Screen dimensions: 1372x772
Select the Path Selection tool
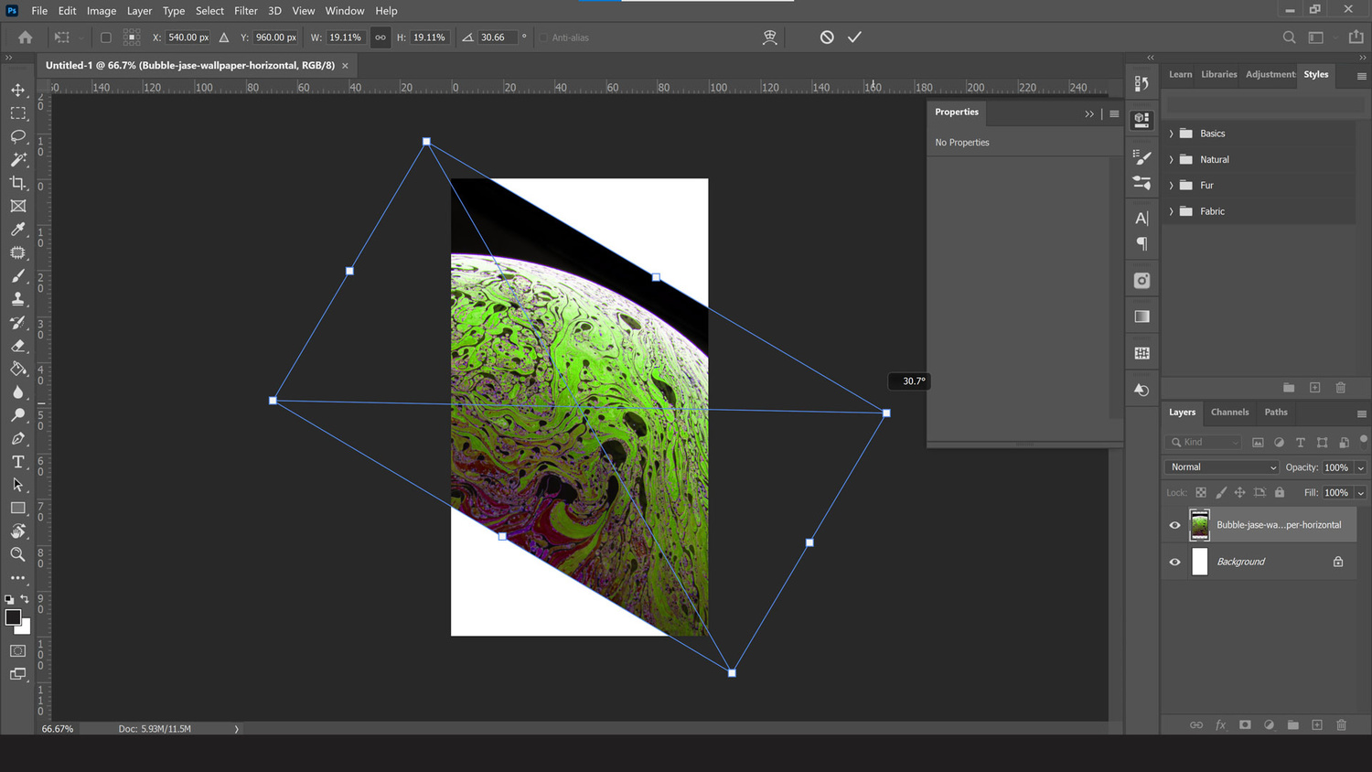tap(17, 485)
